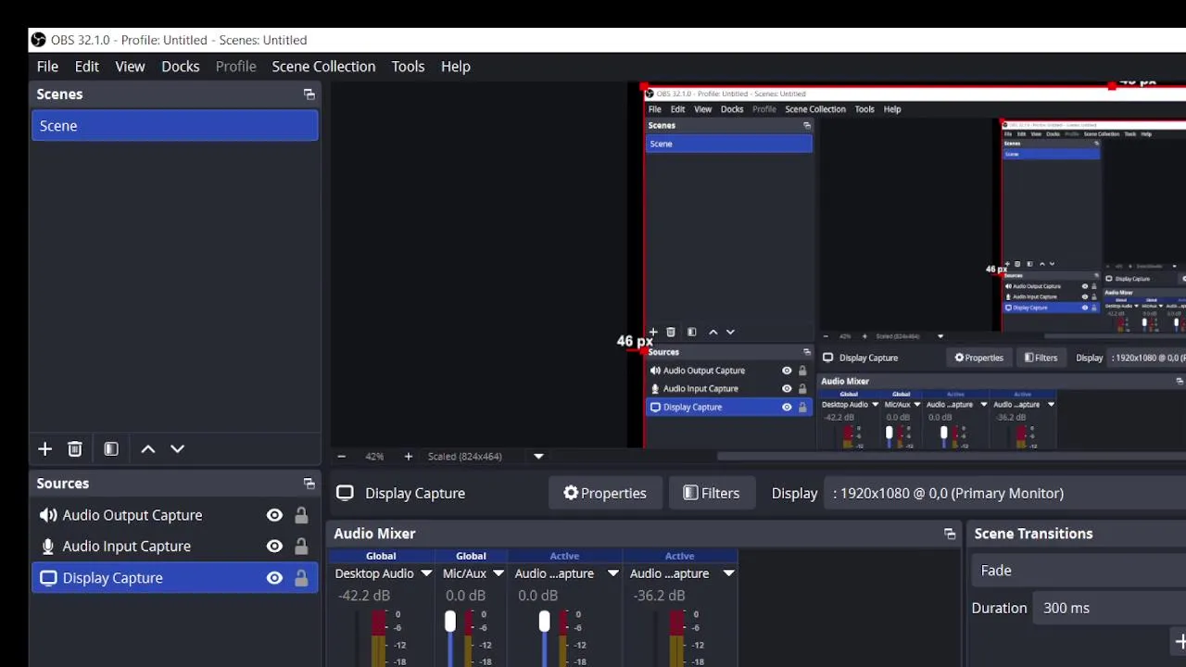Click the monitor icon of Display Capture source
Viewport: 1186px width, 667px height.
pyautogui.click(x=48, y=578)
